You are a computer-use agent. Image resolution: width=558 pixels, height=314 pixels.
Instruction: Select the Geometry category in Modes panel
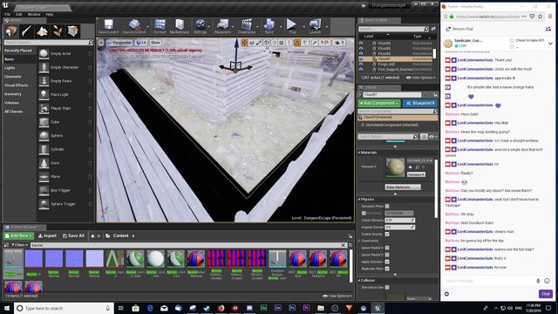coord(13,94)
